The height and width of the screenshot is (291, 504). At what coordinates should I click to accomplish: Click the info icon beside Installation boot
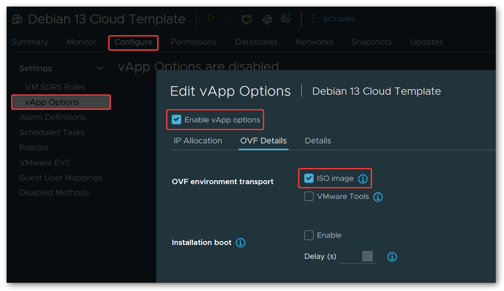pos(240,243)
